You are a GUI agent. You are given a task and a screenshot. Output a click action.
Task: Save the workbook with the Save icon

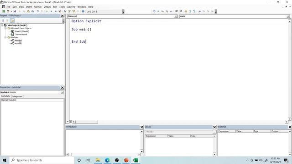[15, 11]
